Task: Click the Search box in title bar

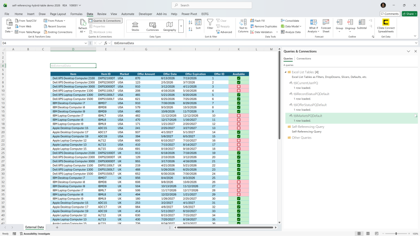Action: coord(212,5)
